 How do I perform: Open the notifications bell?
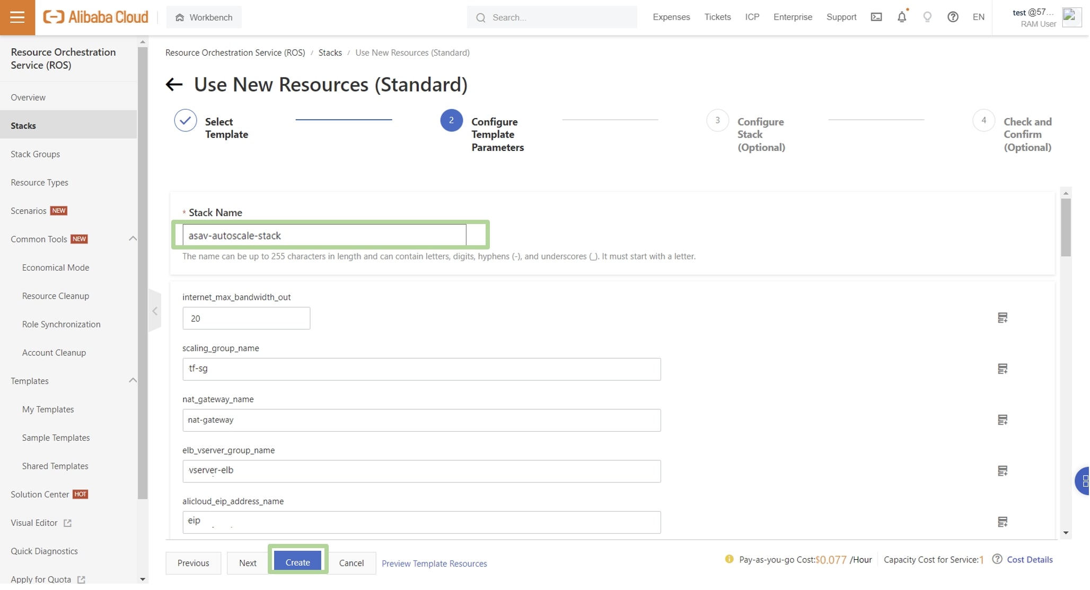902,17
